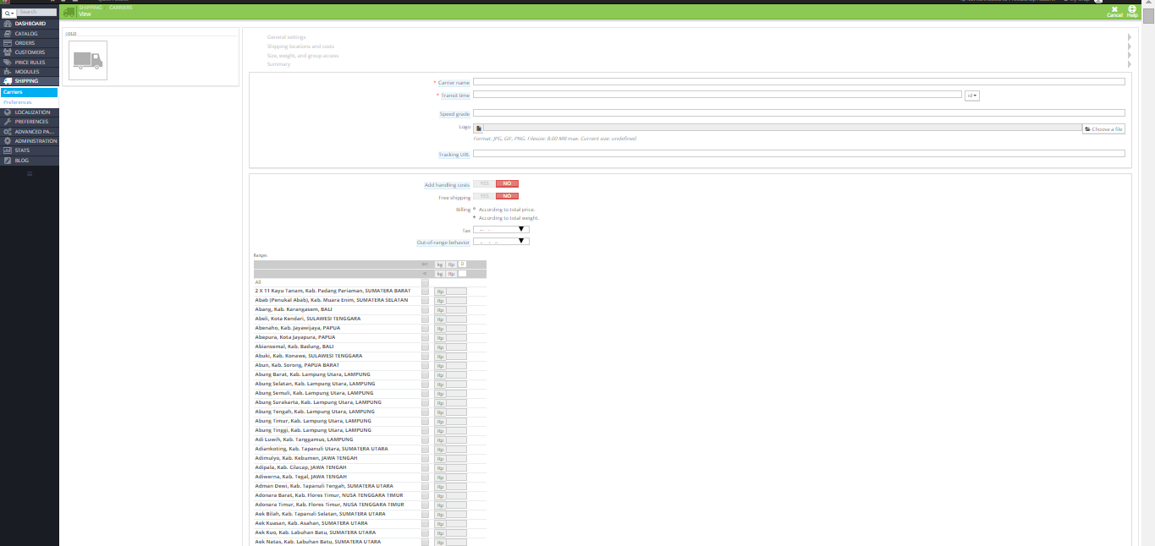This screenshot has width=1155, height=546.
Task: Set Add handling costs to NO
Action: 507,183
